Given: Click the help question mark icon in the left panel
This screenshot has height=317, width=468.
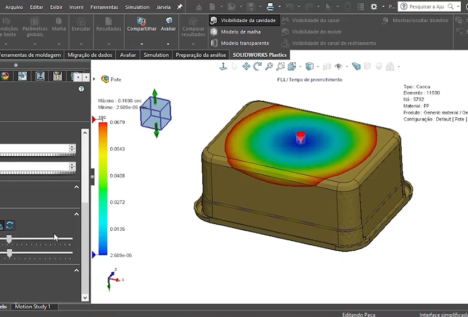Looking at the screenshot, I should (x=81, y=89).
